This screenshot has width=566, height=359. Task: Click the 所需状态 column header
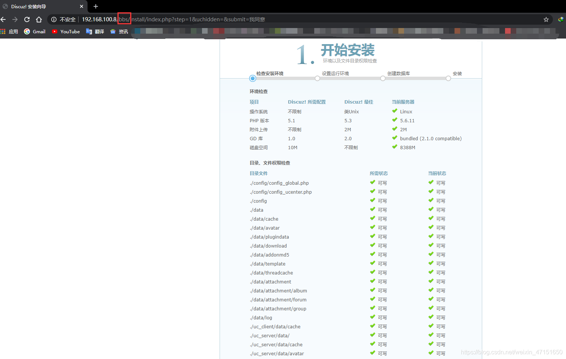pos(379,174)
